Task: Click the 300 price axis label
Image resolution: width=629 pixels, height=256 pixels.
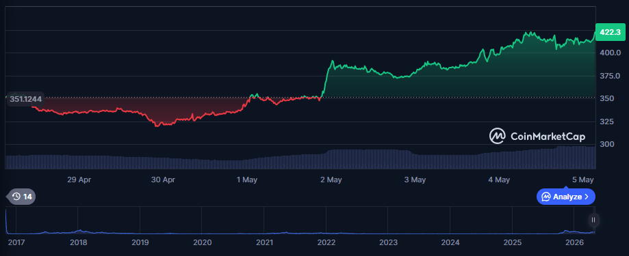Action: click(606, 144)
